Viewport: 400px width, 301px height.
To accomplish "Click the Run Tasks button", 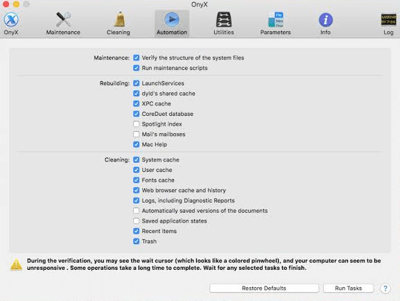I will (349, 289).
